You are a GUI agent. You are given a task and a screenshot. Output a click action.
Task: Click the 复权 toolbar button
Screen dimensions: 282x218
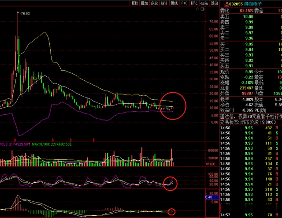tap(135, 3)
